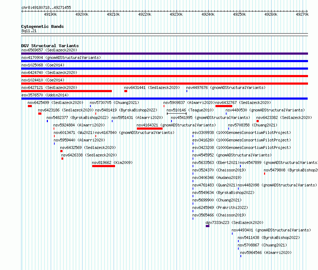318x270 pixels.
Task: Click nsv4547899 variant label
Action: tap(279, 162)
